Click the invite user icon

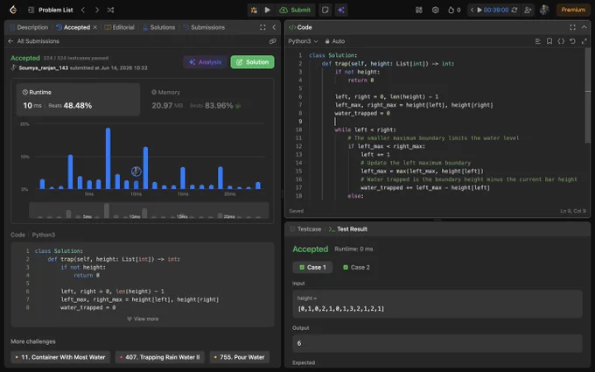(528, 10)
